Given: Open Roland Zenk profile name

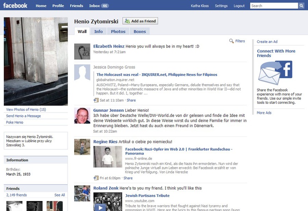Looking at the screenshot, I should point(106,188).
